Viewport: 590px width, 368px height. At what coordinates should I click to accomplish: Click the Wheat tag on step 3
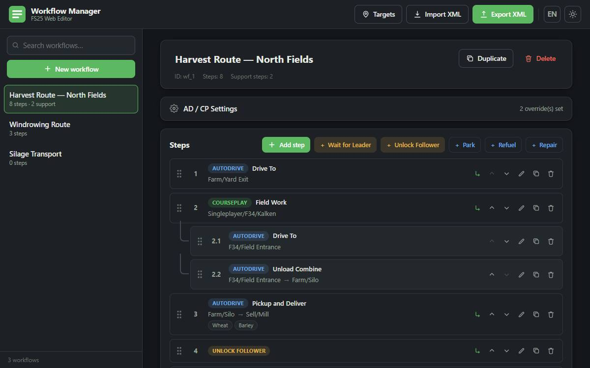pos(220,325)
